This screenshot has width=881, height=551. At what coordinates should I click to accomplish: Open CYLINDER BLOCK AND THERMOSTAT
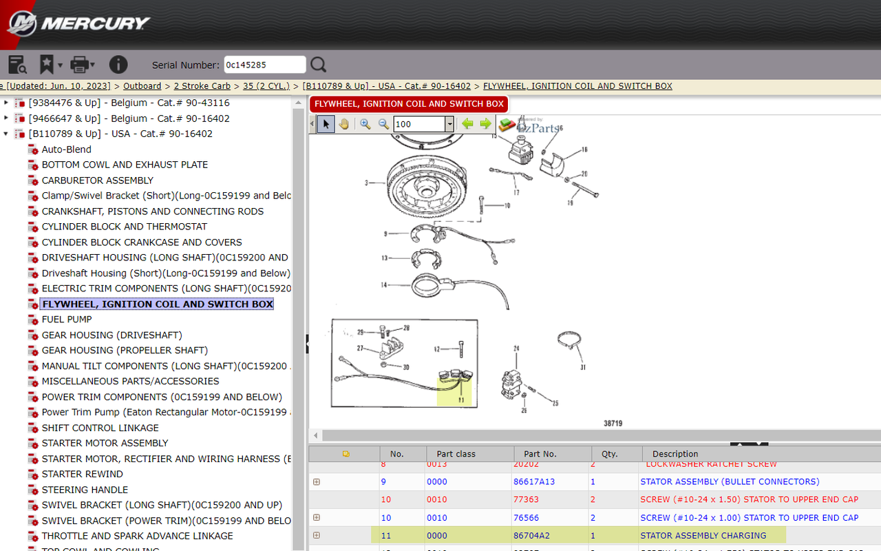pyautogui.click(x=125, y=227)
